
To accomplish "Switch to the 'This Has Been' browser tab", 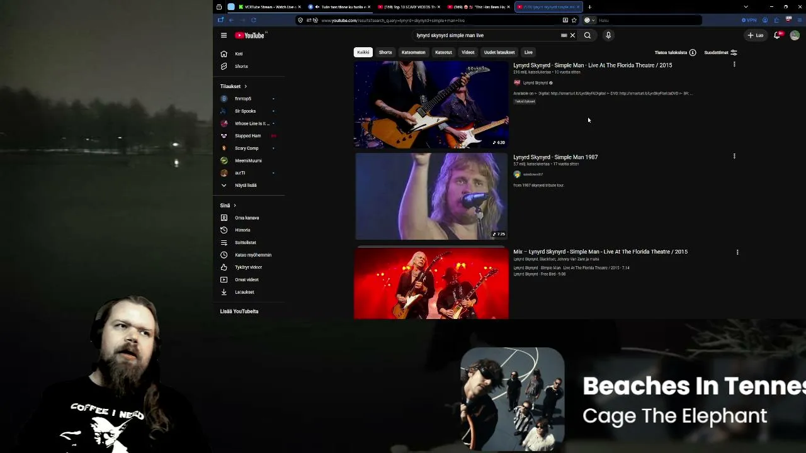I will tap(479, 7).
